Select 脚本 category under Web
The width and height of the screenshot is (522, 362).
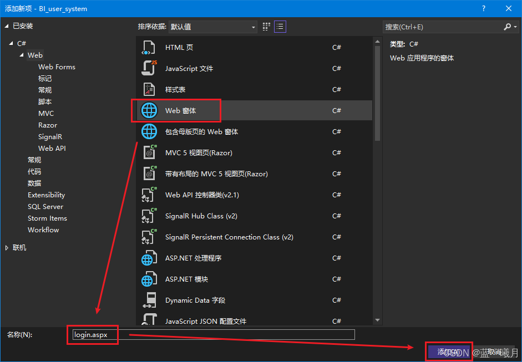pos(45,102)
